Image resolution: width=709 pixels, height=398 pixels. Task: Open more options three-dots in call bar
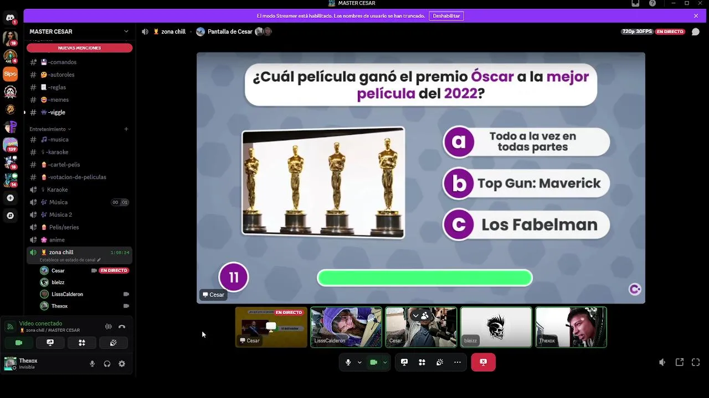[x=458, y=362]
